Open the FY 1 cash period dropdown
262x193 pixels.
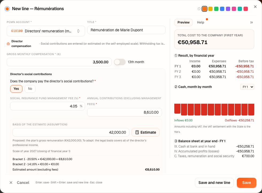pyautogui.click(x=247, y=87)
